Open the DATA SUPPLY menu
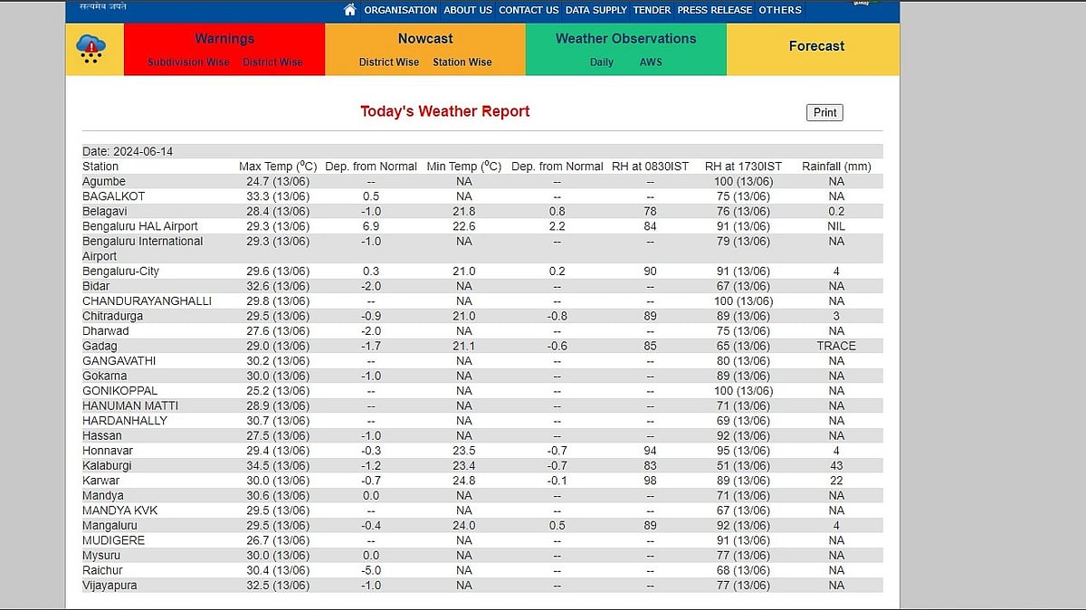Viewport: 1086px width, 610px height. point(595,10)
